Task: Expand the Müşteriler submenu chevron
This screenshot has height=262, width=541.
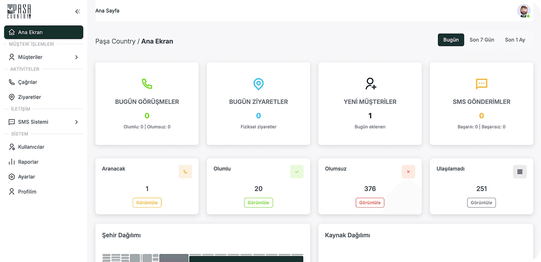Action: point(76,57)
